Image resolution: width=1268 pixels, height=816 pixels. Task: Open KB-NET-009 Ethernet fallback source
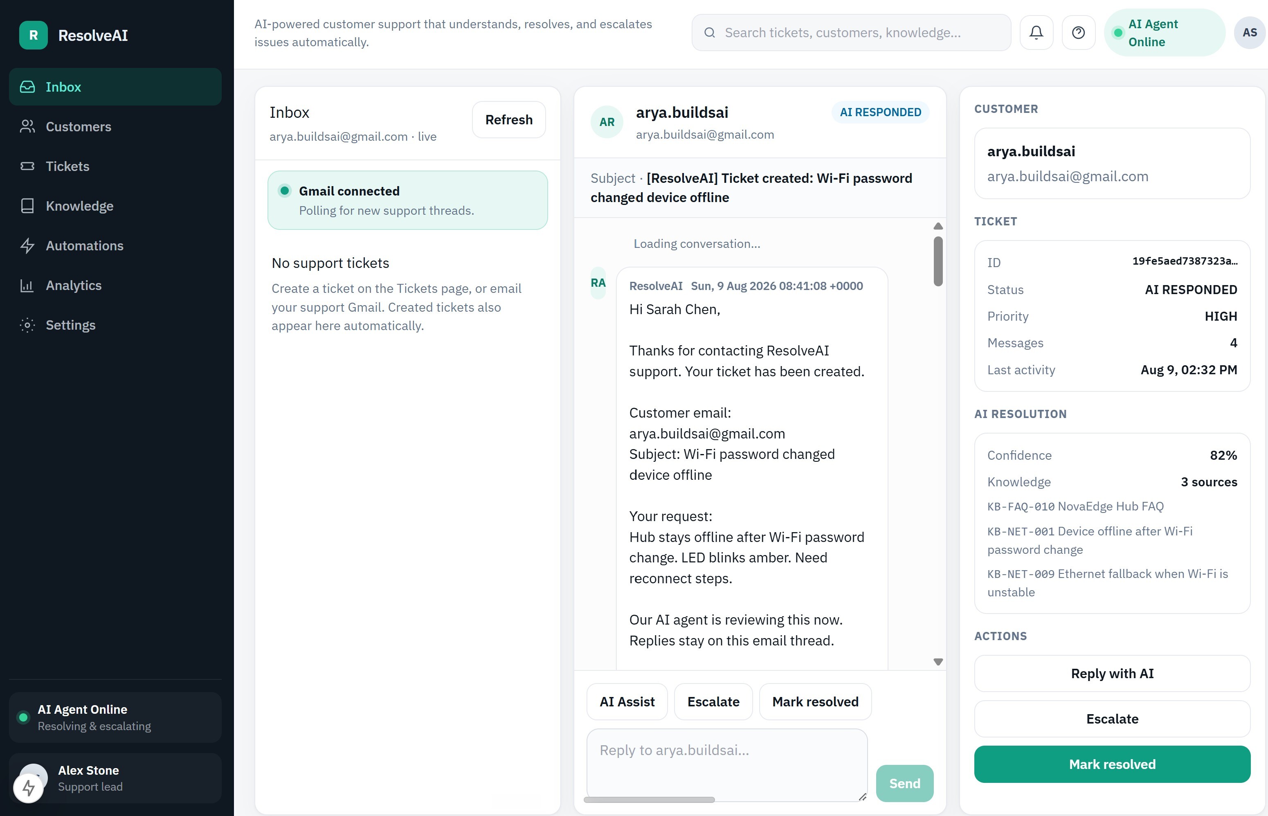point(1107,583)
